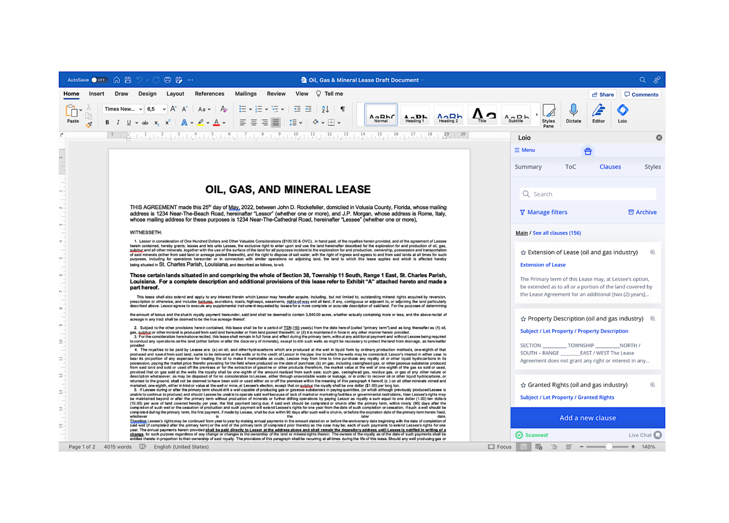Open the See all clauses (156) link
This screenshot has height=523, width=729.
pyautogui.click(x=557, y=233)
